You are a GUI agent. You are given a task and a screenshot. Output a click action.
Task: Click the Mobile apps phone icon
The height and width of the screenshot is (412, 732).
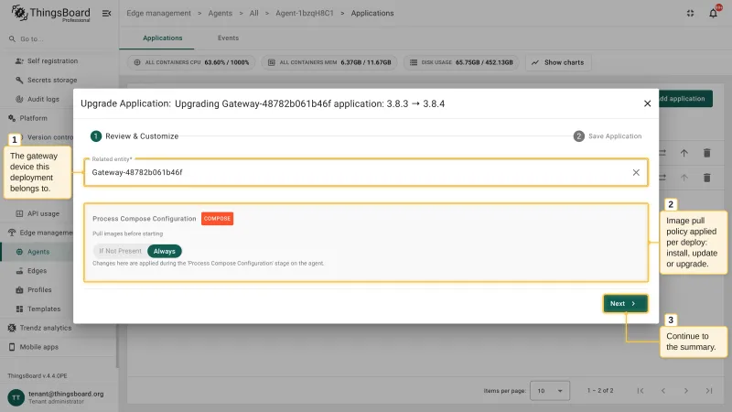(x=12, y=347)
